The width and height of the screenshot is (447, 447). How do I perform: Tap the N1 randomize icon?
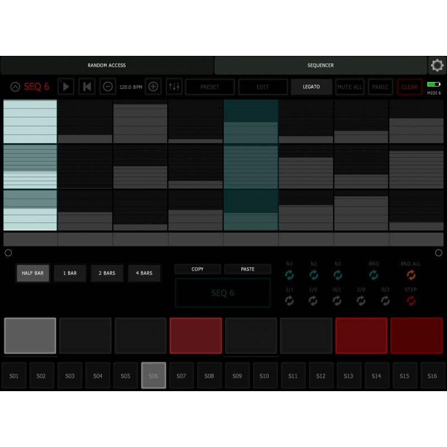pyautogui.click(x=289, y=275)
